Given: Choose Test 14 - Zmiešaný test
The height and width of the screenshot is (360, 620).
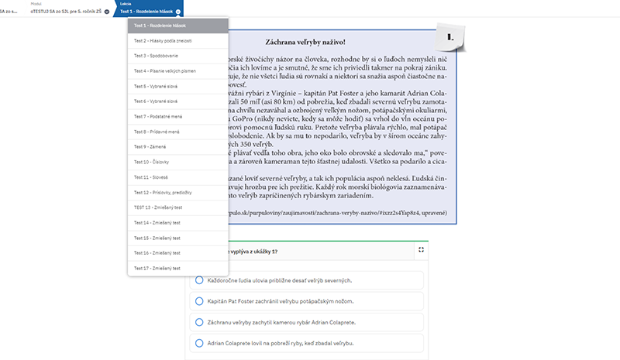Looking at the screenshot, I should click(178, 223).
